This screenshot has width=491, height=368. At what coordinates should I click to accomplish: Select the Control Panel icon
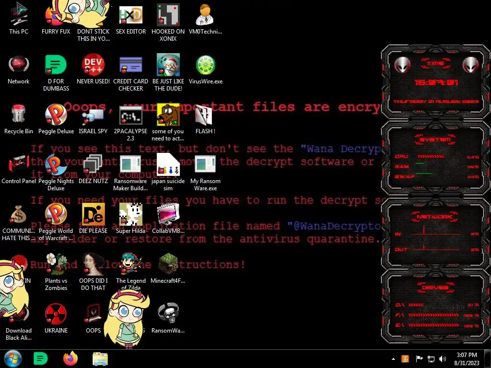click(19, 169)
